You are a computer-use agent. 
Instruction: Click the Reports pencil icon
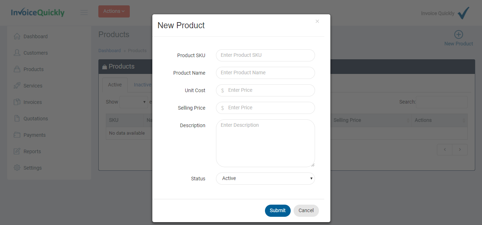[17, 151]
